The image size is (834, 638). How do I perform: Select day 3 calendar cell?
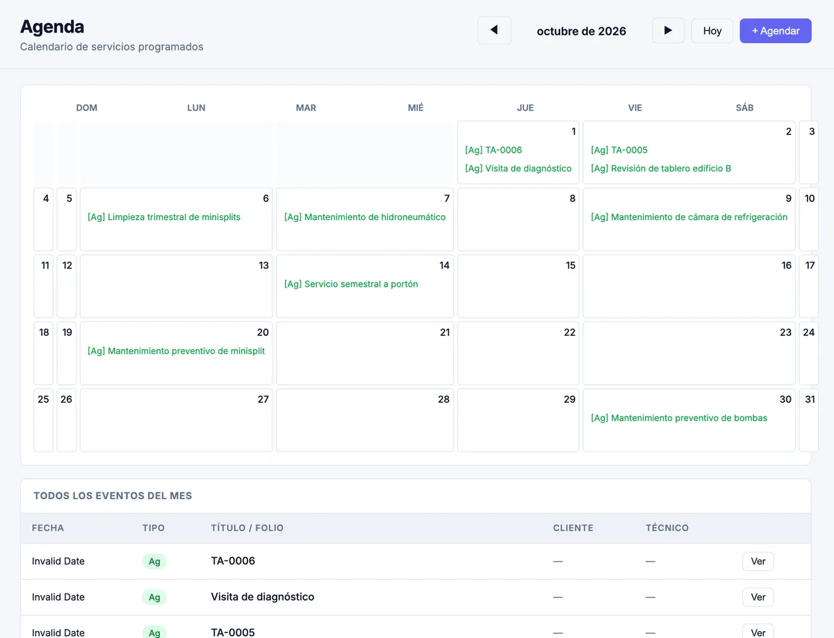809,152
